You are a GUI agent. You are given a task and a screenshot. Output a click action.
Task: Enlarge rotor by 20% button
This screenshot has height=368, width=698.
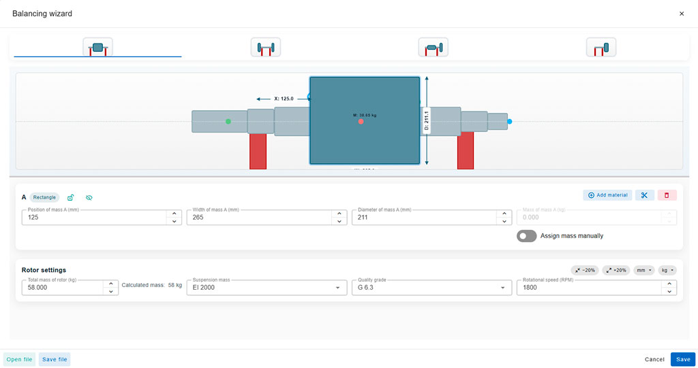click(616, 270)
